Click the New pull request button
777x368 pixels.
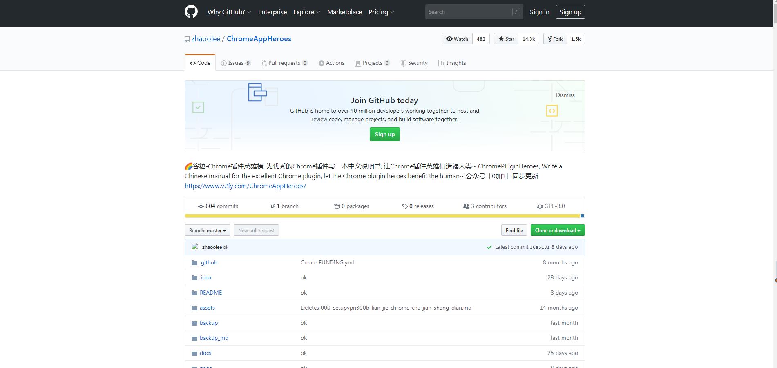tap(257, 230)
